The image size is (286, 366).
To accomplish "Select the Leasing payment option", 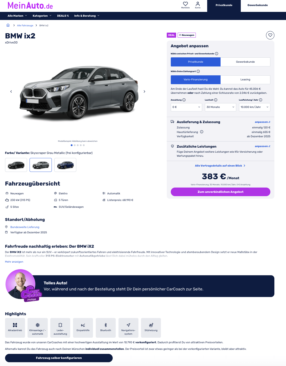I will click(x=245, y=80).
